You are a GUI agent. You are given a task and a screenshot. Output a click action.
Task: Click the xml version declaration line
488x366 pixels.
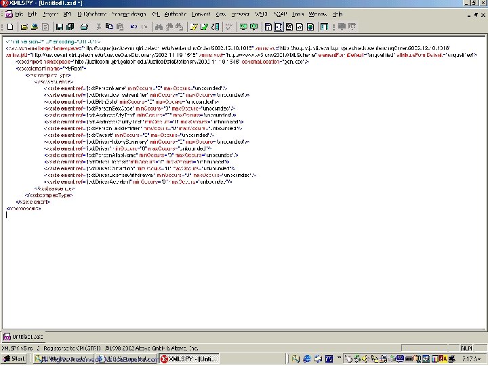[54, 41]
